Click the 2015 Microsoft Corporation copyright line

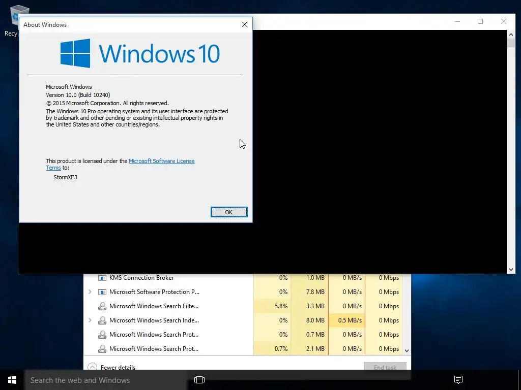(107, 103)
